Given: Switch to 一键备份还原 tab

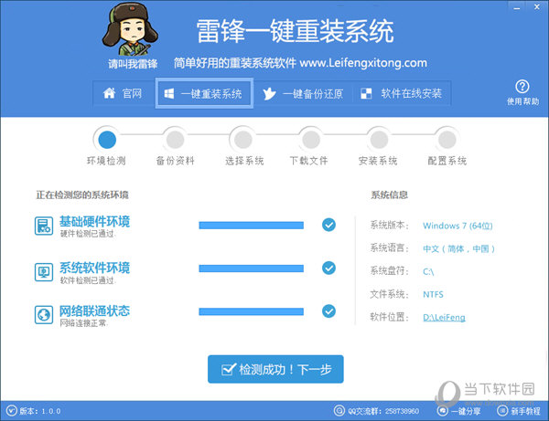Looking at the screenshot, I should [x=303, y=93].
